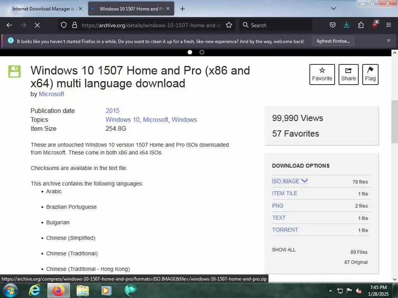Open the extensions puzzle icon
The width and height of the screenshot is (398, 298).
click(x=361, y=25)
